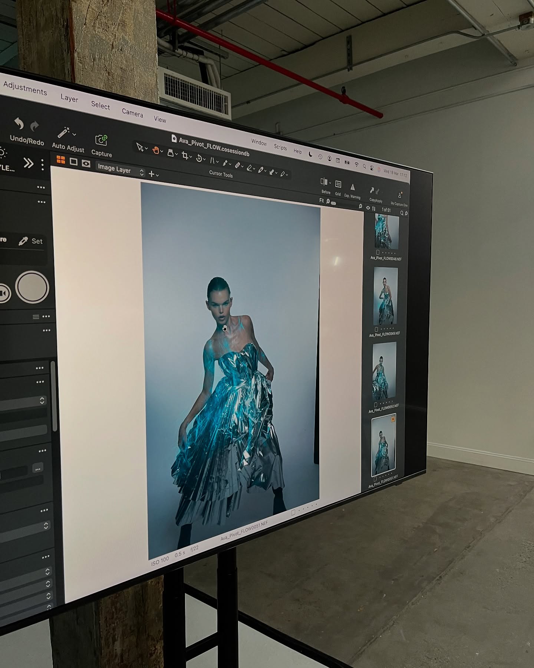Viewport: 534px width, 668px height.
Task: Select the Pointer arrow cursor tool
Action: [140, 147]
